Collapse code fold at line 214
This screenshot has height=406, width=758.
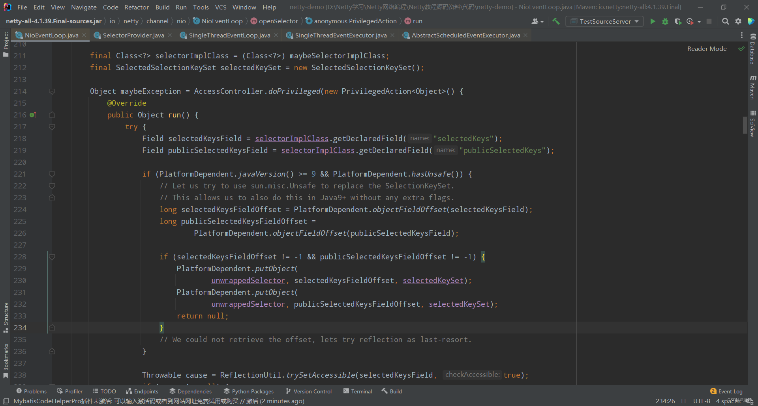point(52,91)
